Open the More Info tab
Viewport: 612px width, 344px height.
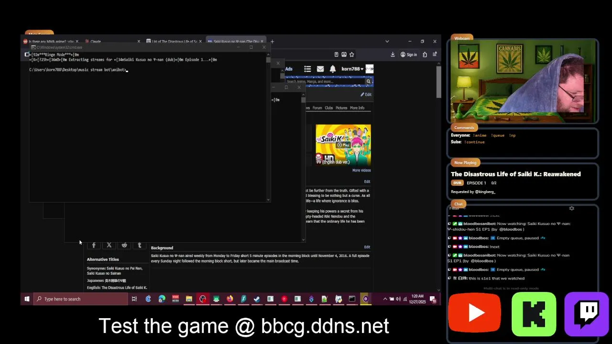click(x=357, y=108)
